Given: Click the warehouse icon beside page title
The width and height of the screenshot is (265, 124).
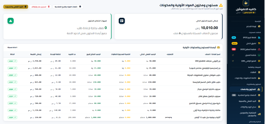Looking at the screenshot, I should [x=221, y=5].
